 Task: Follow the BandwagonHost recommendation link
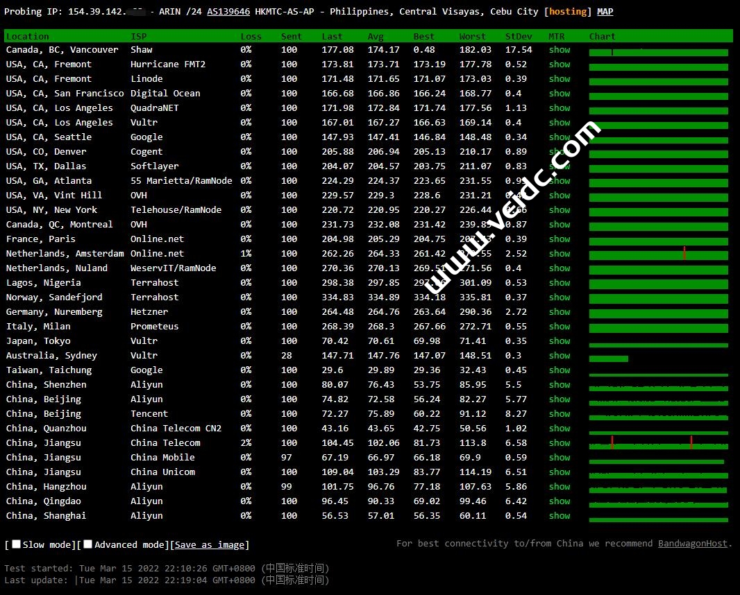692,543
